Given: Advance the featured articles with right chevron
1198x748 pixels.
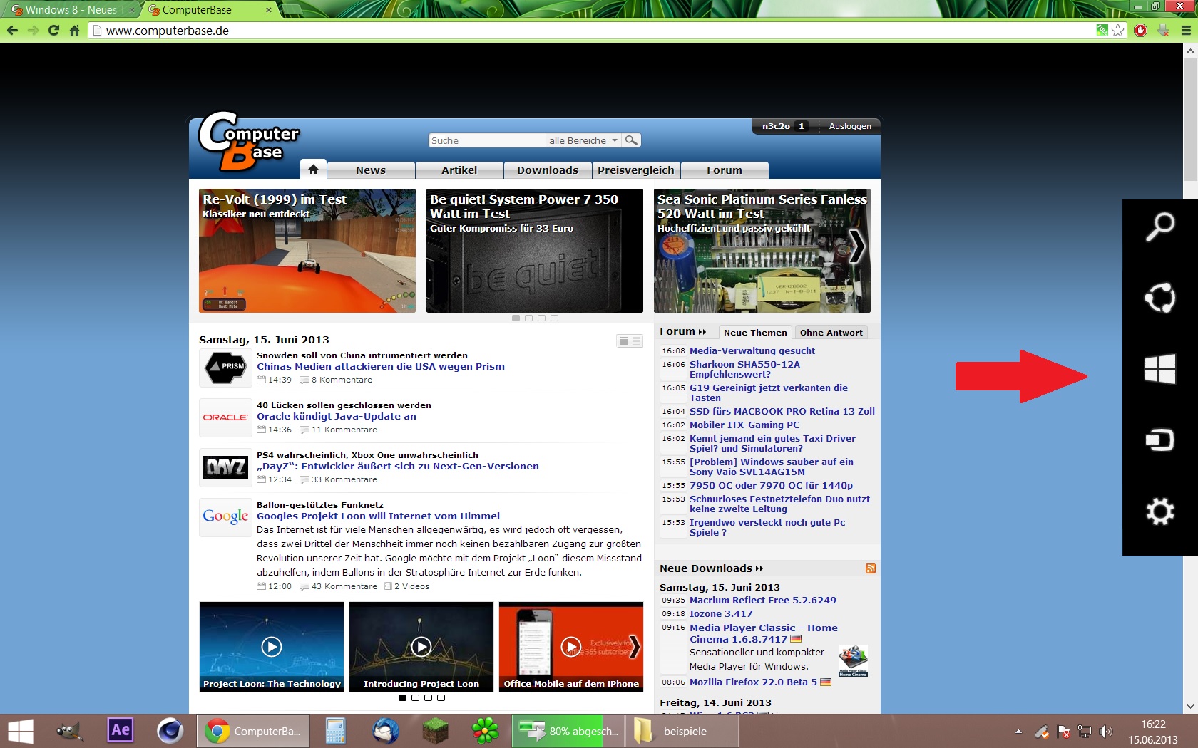Looking at the screenshot, I should [x=858, y=246].
